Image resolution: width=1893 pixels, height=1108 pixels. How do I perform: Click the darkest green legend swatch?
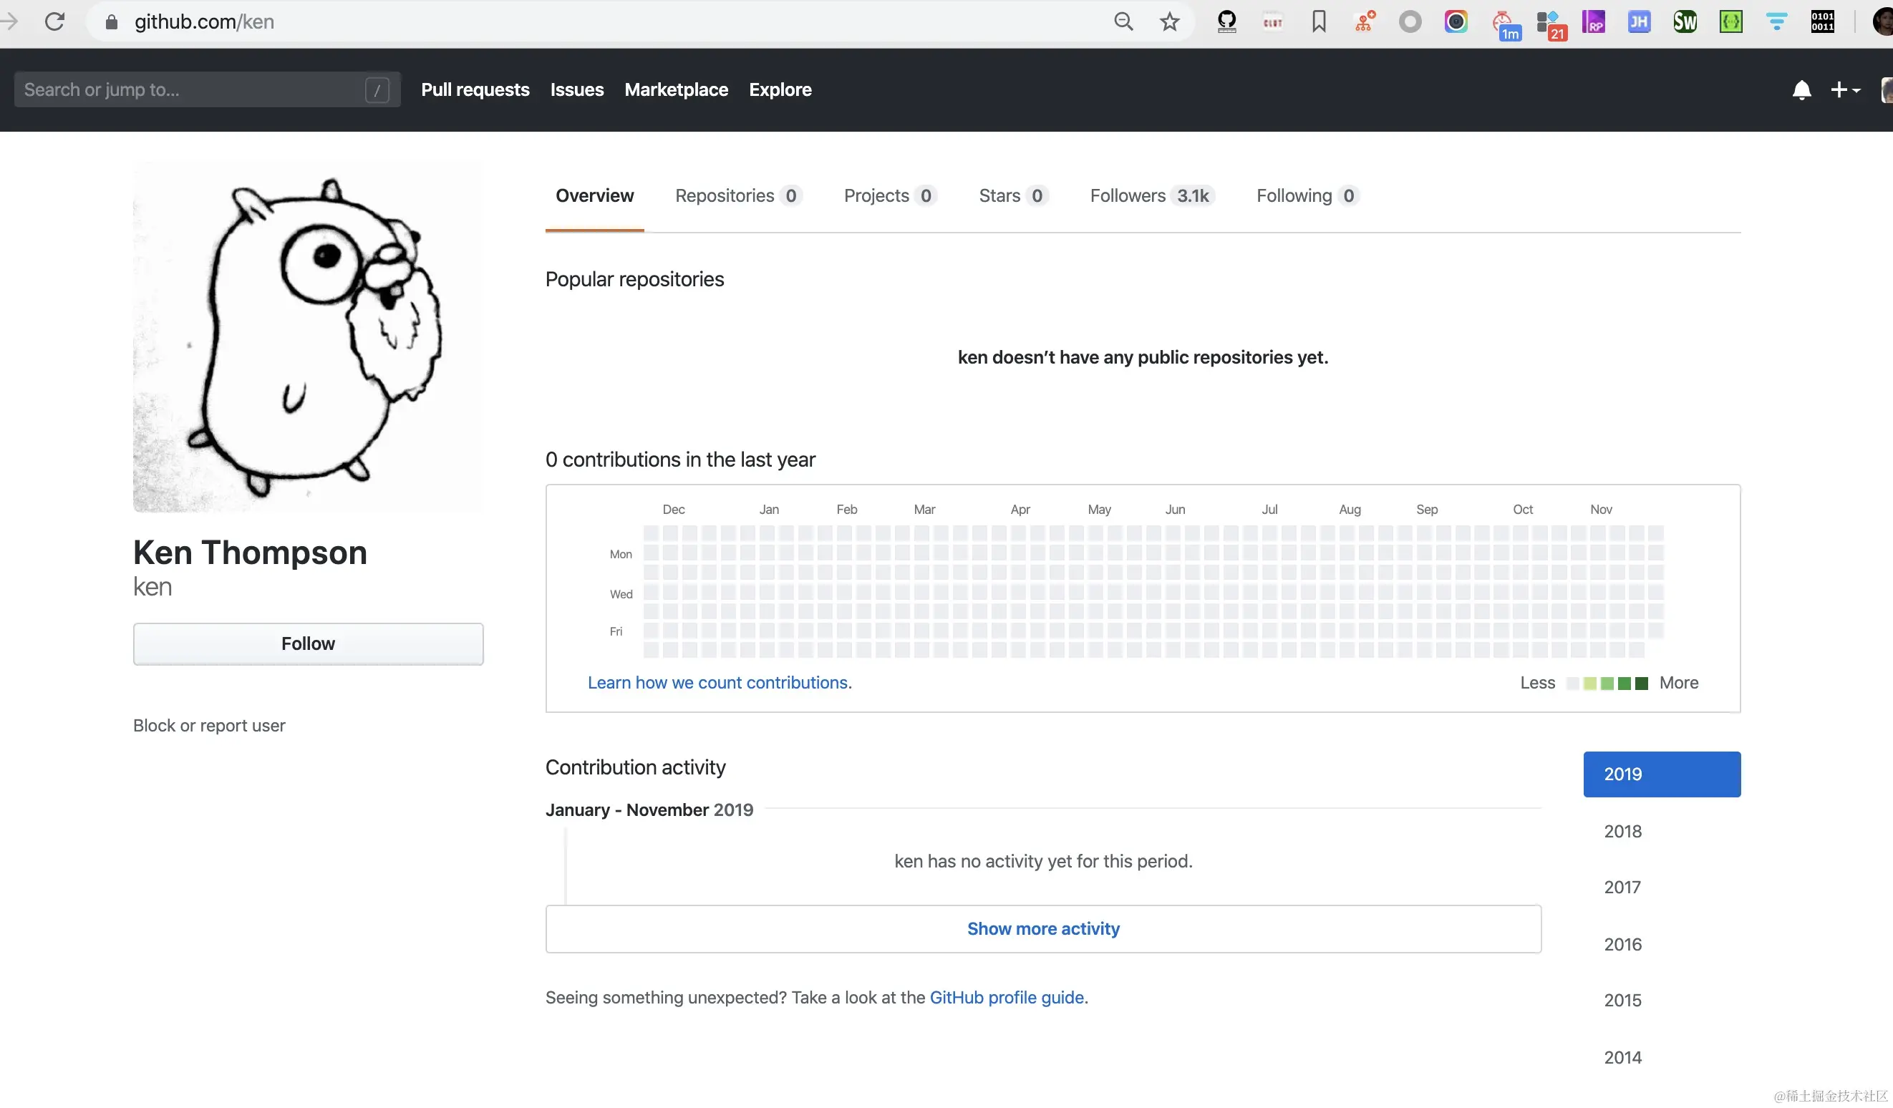tap(1642, 683)
